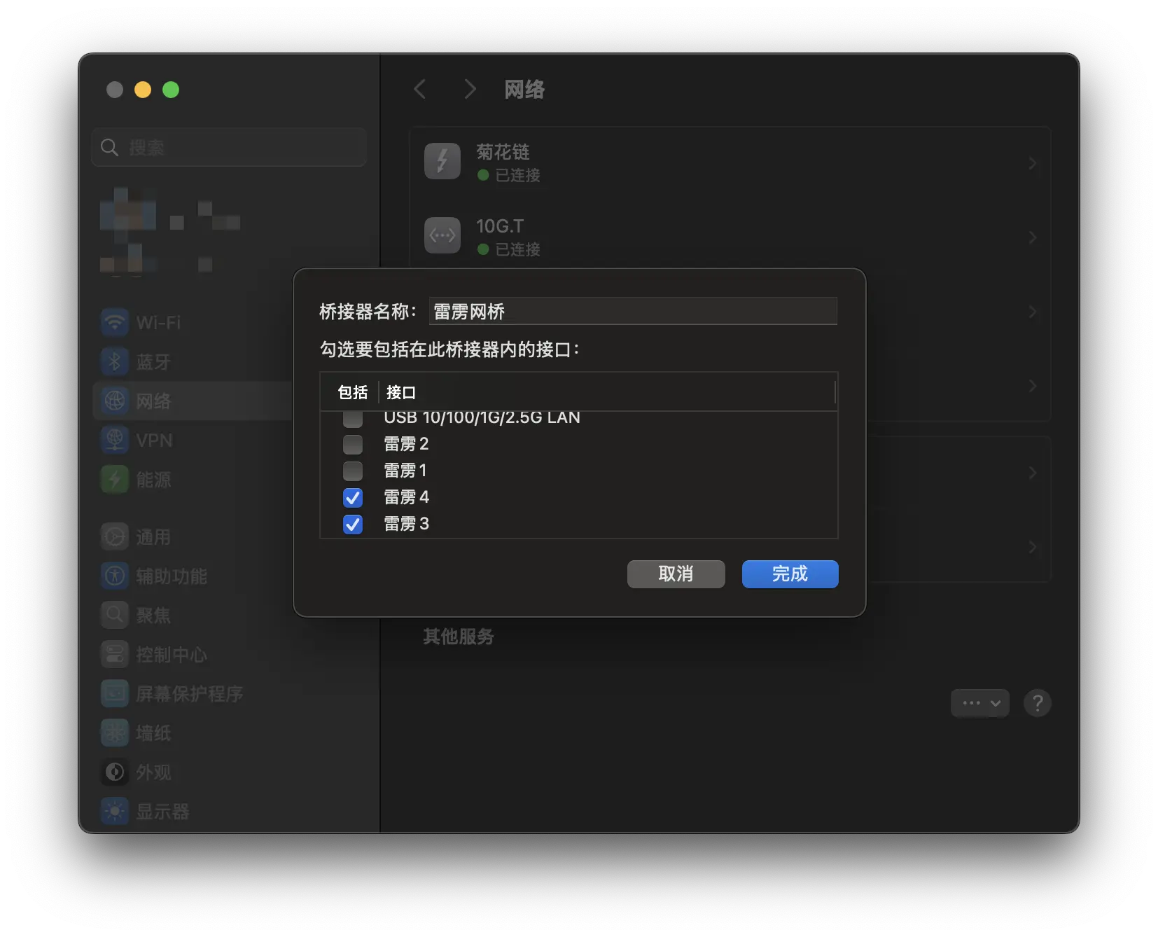
Task: Uncheck the 雷雳 4 interface checkbox
Action: 353,498
